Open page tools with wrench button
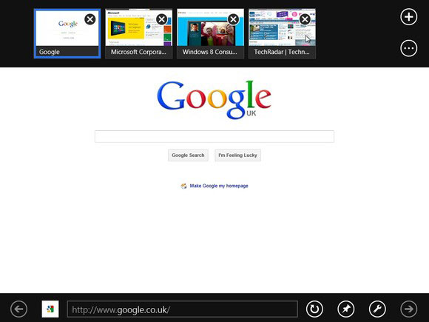The height and width of the screenshot is (322, 429). [x=377, y=309]
